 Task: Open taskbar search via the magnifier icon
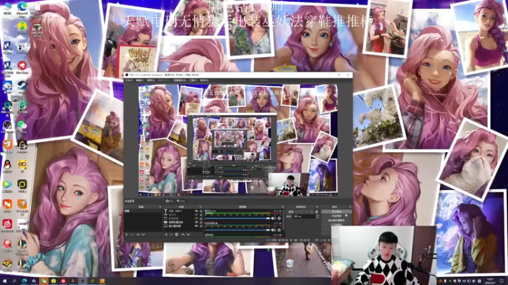click(x=14, y=281)
